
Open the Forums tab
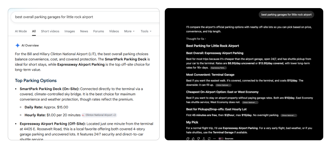tap(99, 31)
